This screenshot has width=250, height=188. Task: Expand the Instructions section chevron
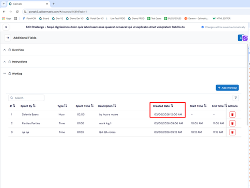[x=4, y=62]
